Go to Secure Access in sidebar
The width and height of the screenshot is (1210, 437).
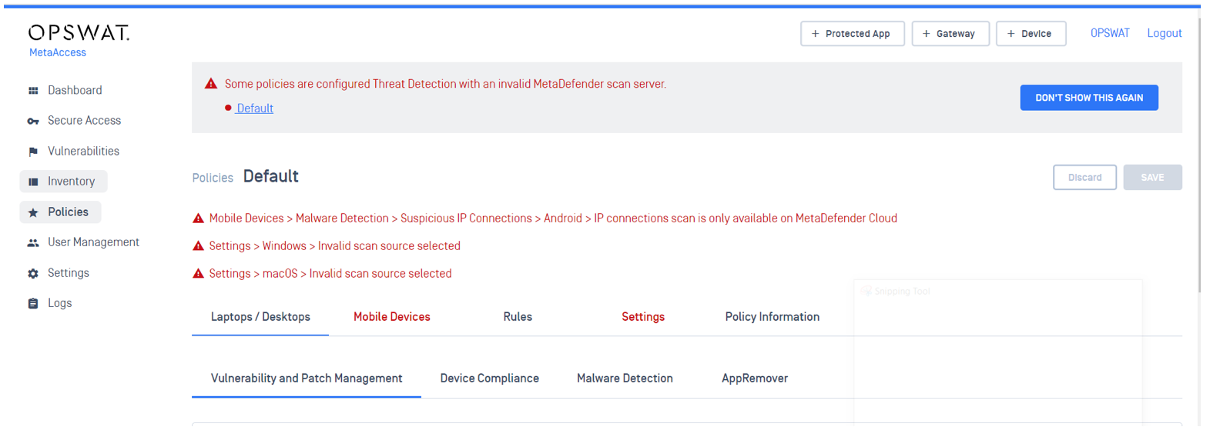tap(84, 120)
